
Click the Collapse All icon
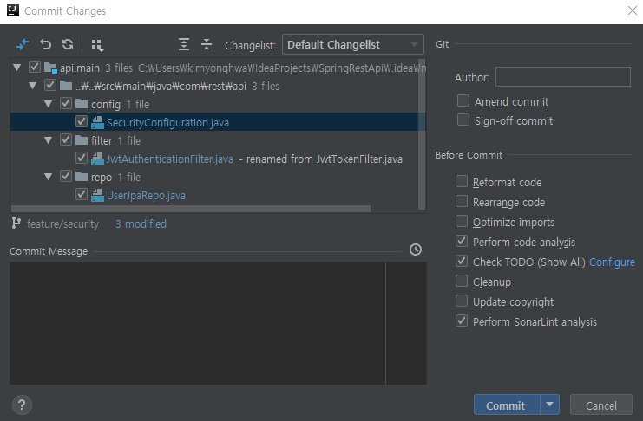tap(207, 44)
